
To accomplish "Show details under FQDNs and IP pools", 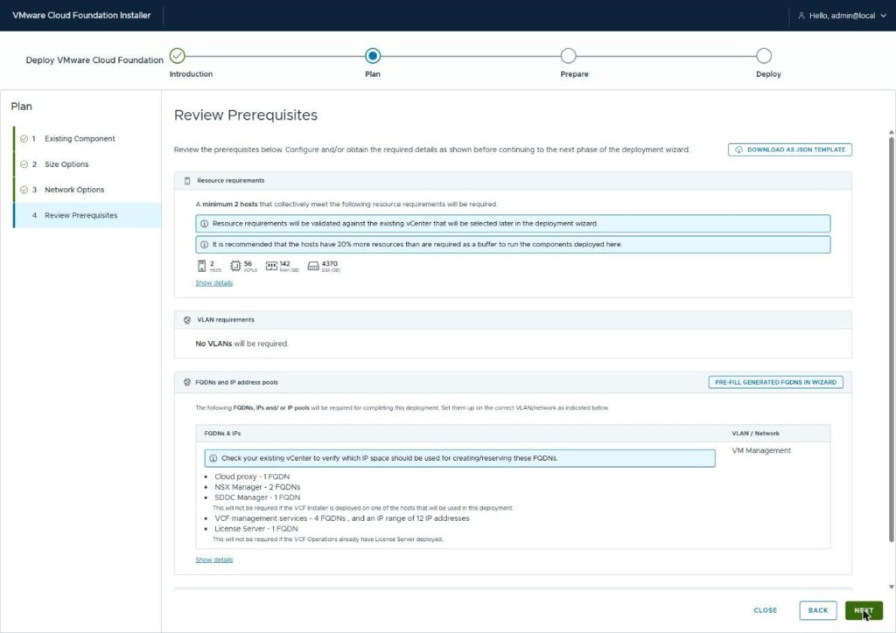I will coord(214,560).
